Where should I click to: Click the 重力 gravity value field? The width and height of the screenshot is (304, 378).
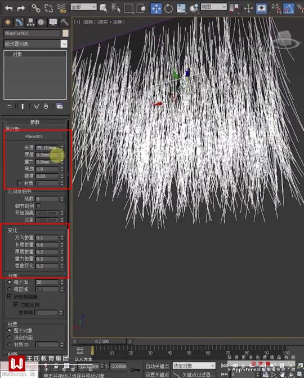click(x=47, y=162)
